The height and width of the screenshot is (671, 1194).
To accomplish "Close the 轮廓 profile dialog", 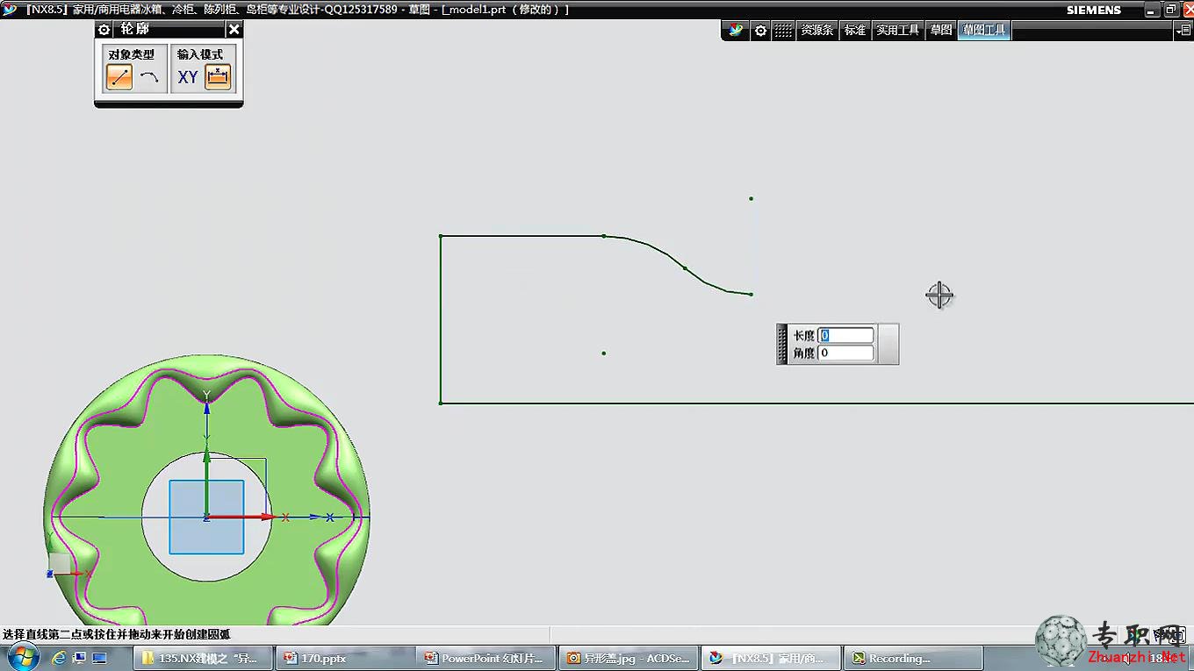I will (x=234, y=29).
